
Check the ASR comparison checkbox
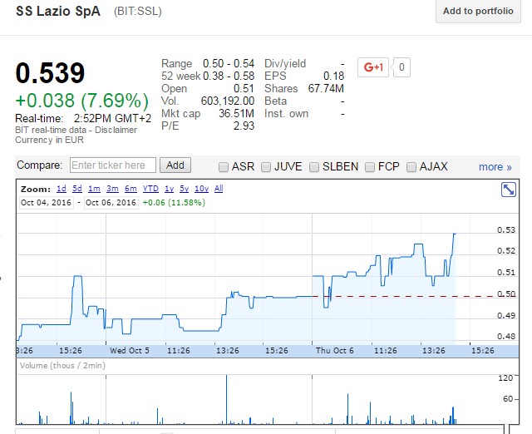pyautogui.click(x=224, y=166)
